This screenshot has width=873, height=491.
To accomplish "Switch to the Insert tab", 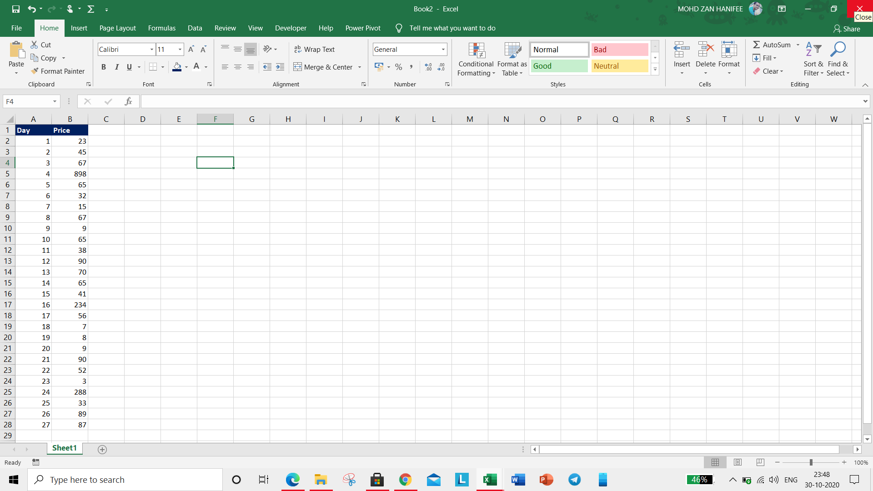I will tap(79, 28).
